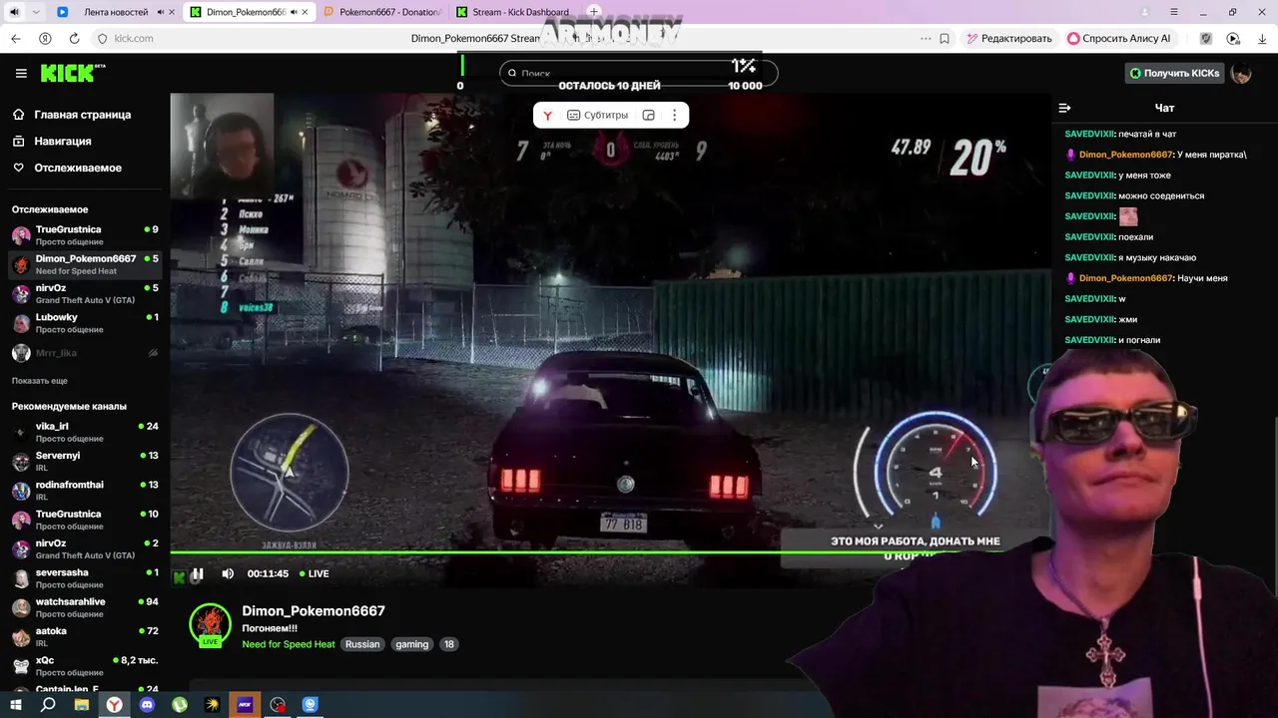Open the nirvOz followed channel with 5 viewers
This screenshot has height=718, width=1278.
(85, 294)
